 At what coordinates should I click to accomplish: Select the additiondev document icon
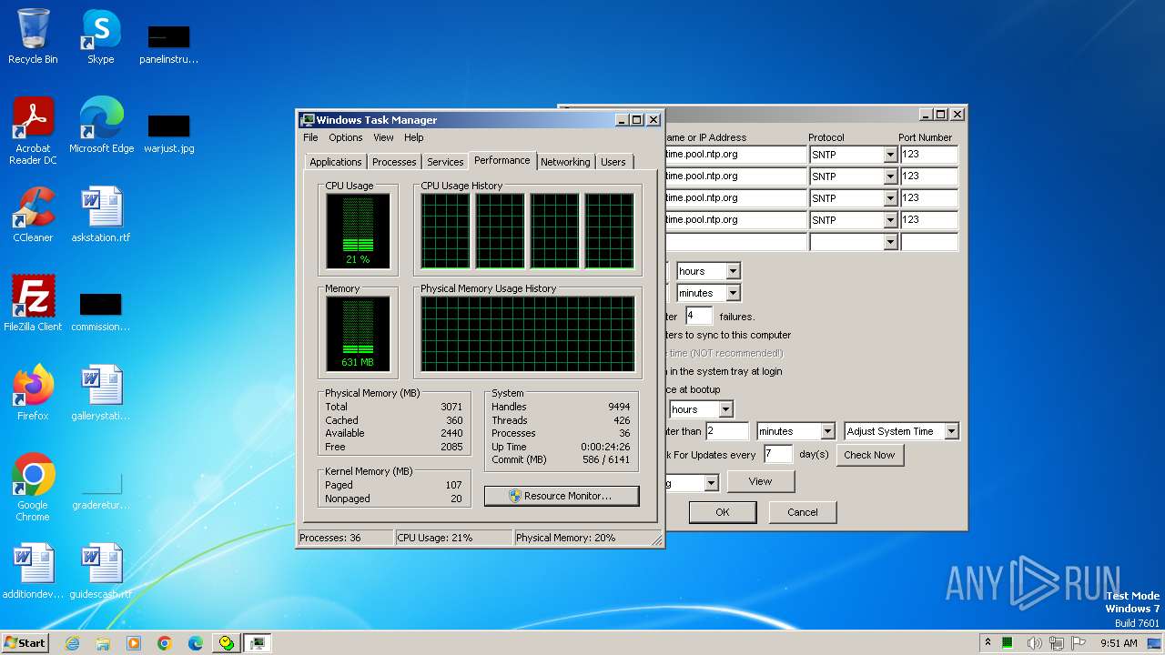[x=33, y=571]
